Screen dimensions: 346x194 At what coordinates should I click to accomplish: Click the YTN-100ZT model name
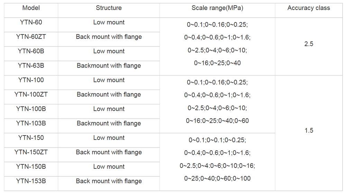tap(31, 94)
